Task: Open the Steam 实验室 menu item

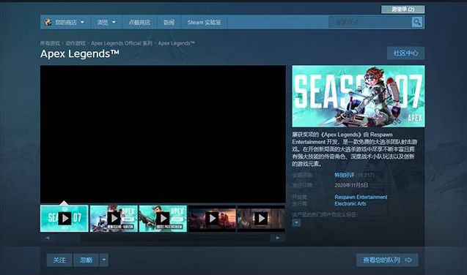Action: pos(204,22)
